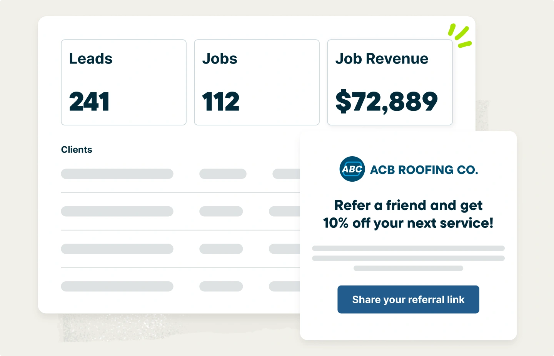Select the second client row name placeholder
554x356 pixels.
[117, 211]
